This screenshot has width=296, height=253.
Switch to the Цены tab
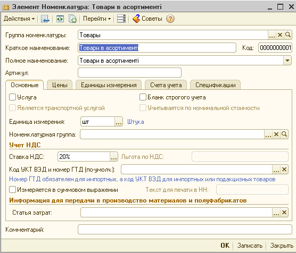pos(60,85)
